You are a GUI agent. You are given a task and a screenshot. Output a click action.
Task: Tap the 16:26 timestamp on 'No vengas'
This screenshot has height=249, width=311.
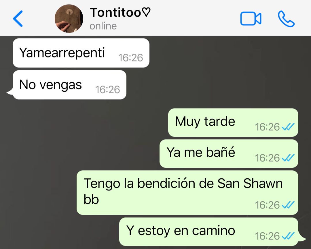[x=107, y=90]
